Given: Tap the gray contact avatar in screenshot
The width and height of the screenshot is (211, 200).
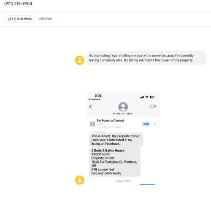Looking at the screenshot, I should pos(123,107).
